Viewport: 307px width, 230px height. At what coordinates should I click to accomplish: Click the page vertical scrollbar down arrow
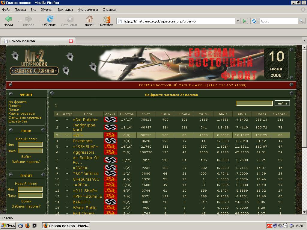point(304,212)
